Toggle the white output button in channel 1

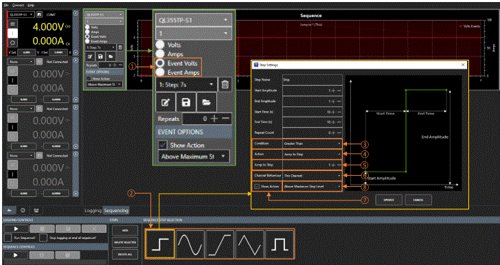pyautogui.click(x=13, y=33)
